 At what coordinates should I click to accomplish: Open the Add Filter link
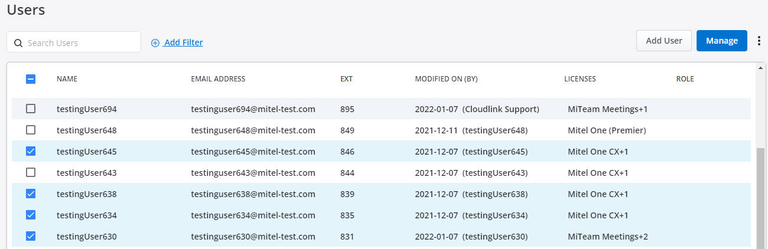click(x=184, y=42)
